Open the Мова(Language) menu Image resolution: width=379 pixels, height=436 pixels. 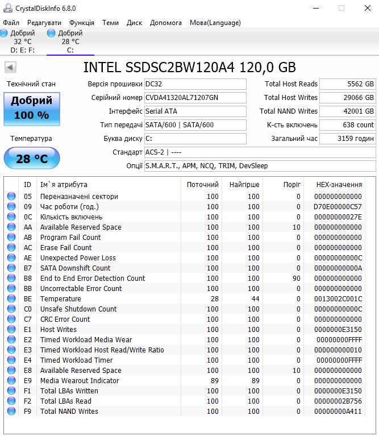pyautogui.click(x=215, y=23)
